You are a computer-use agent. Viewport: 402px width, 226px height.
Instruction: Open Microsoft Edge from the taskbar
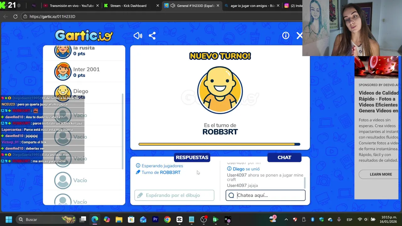tap(95, 219)
